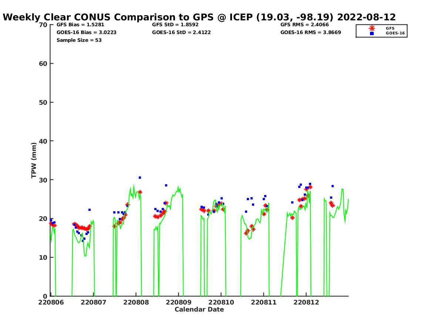Click the GOES-16 Bias = 3.0223 annotation

(x=86, y=33)
